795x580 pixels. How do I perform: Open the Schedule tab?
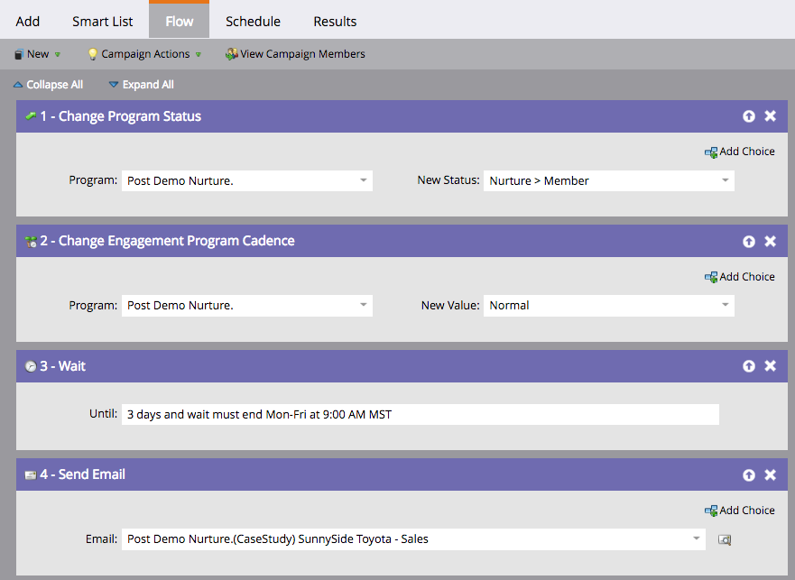click(x=253, y=21)
